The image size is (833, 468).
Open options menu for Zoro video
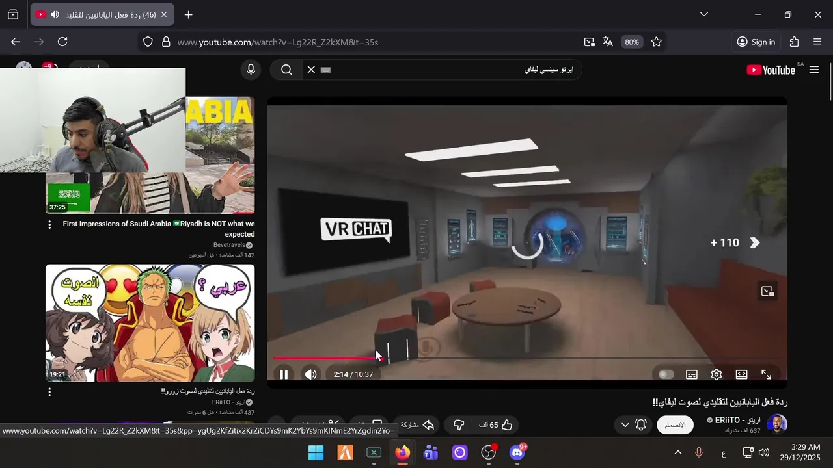click(49, 392)
